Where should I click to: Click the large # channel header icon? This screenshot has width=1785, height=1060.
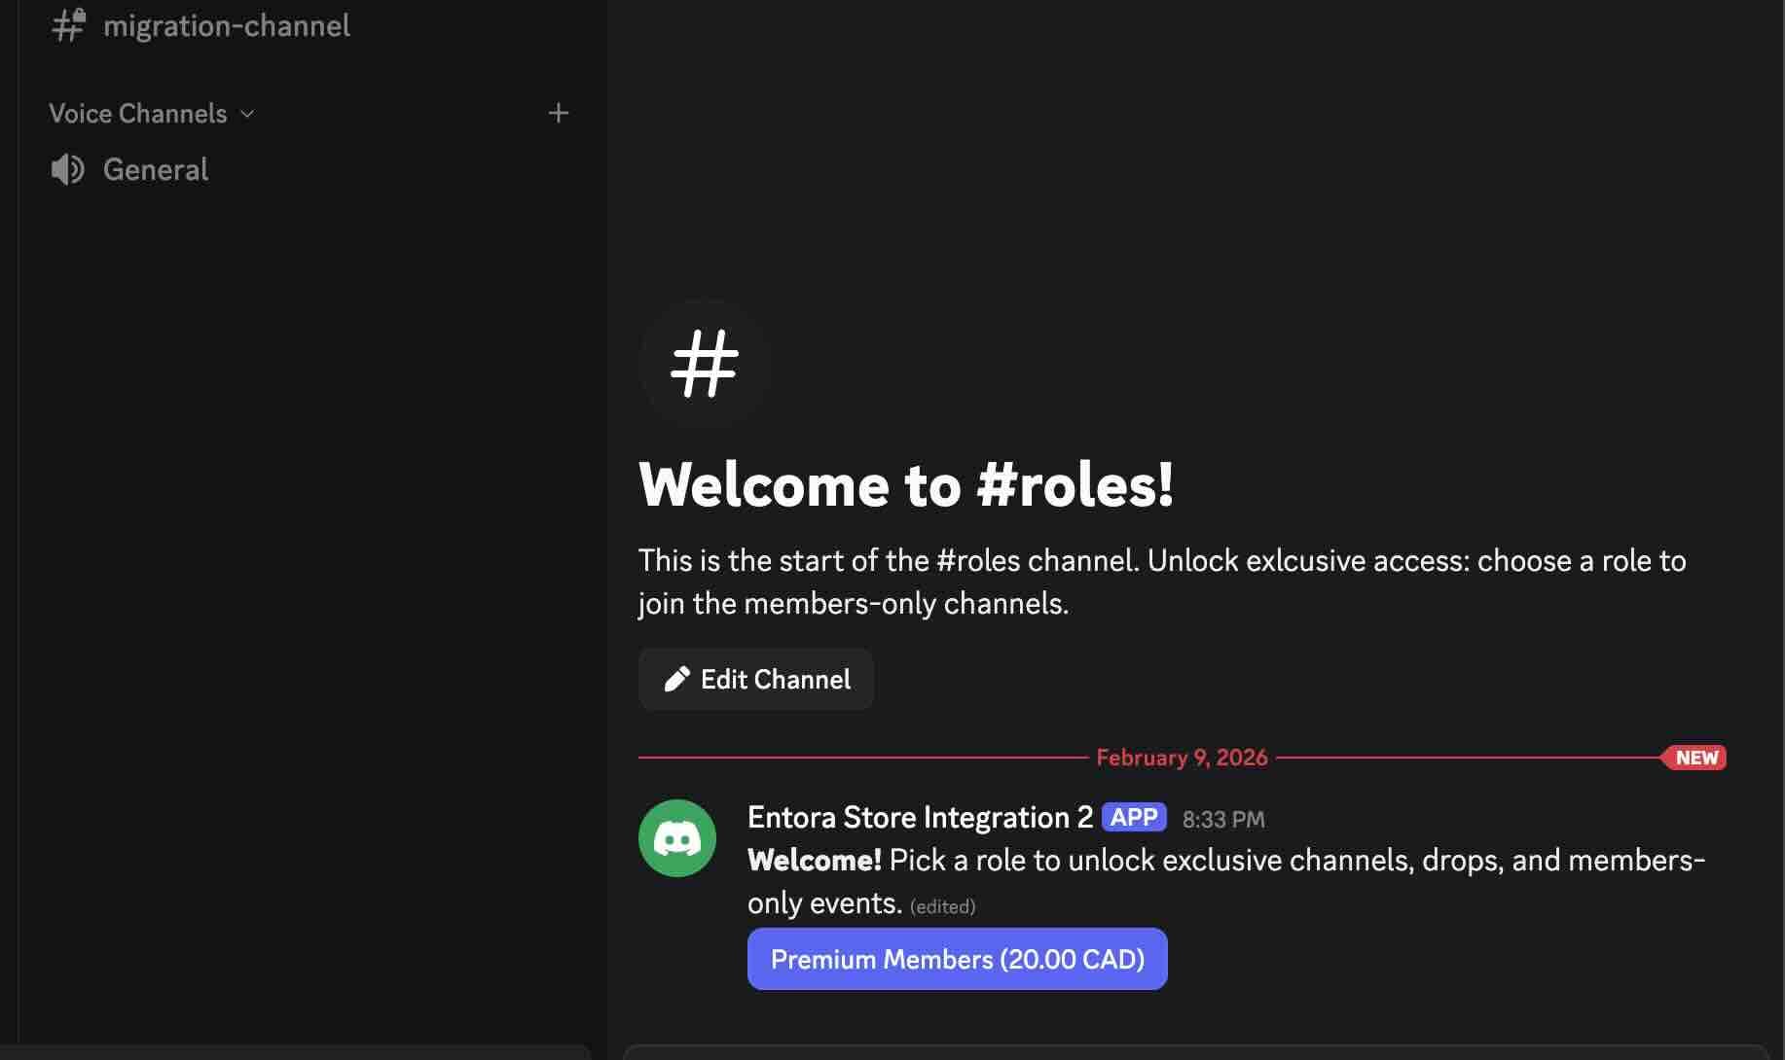click(x=704, y=362)
